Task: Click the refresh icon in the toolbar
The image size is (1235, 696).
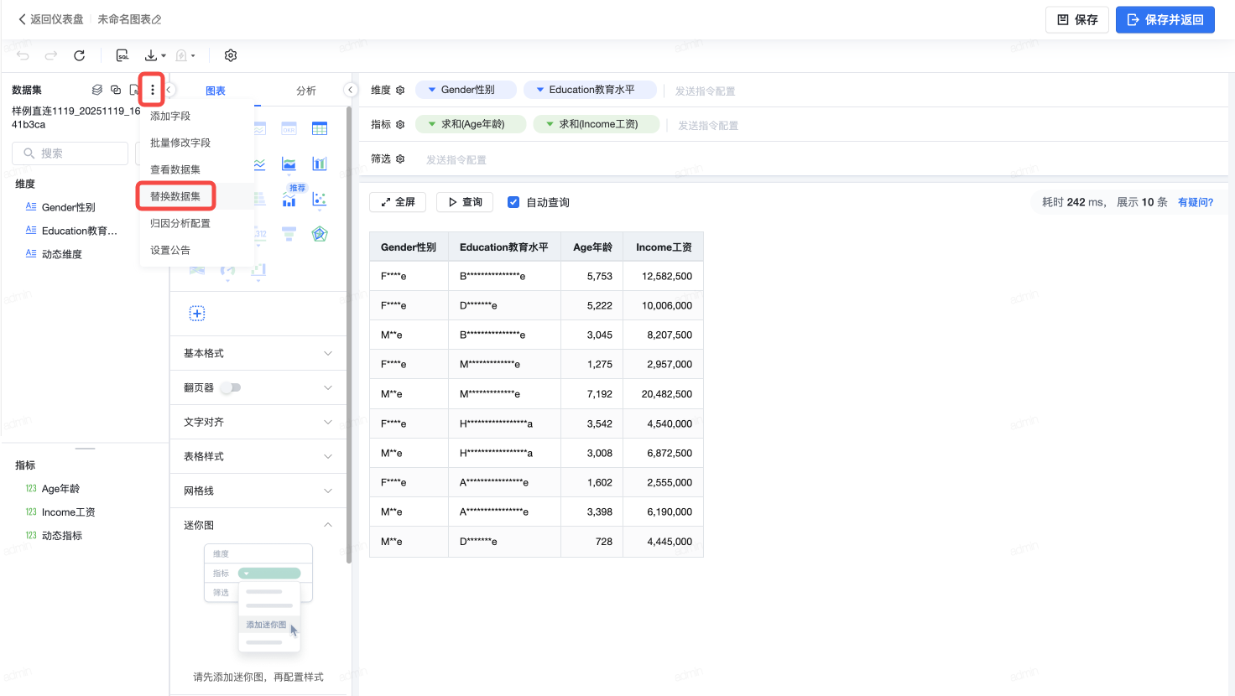Action: [79, 55]
